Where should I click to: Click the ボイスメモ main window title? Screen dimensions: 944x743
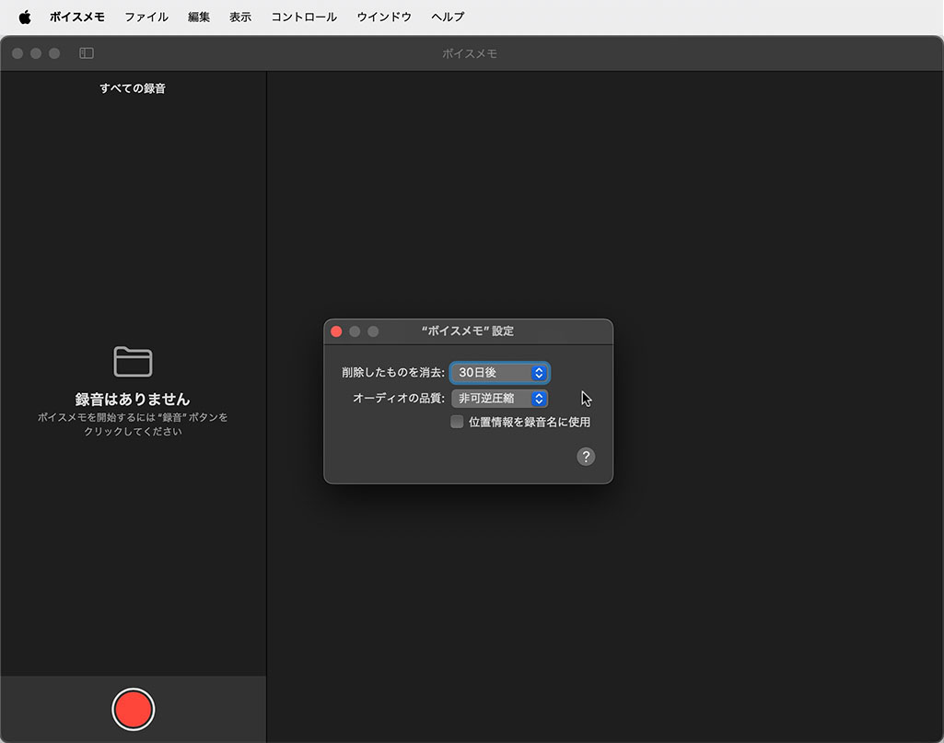[470, 53]
